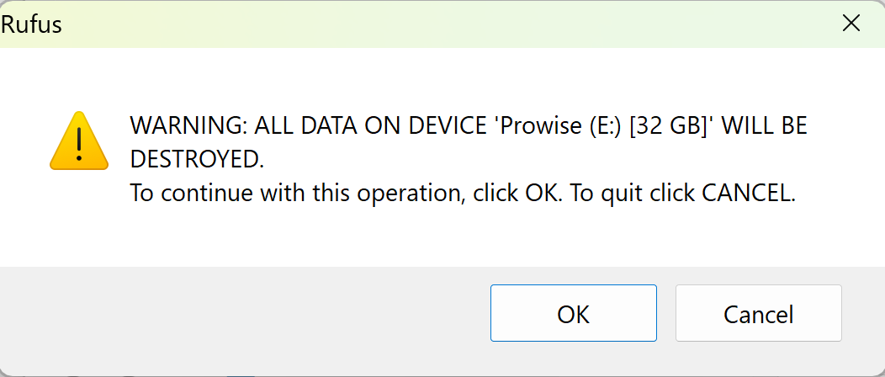Click the word DESTROYED
This screenshot has height=377, width=885.
click(x=198, y=160)
